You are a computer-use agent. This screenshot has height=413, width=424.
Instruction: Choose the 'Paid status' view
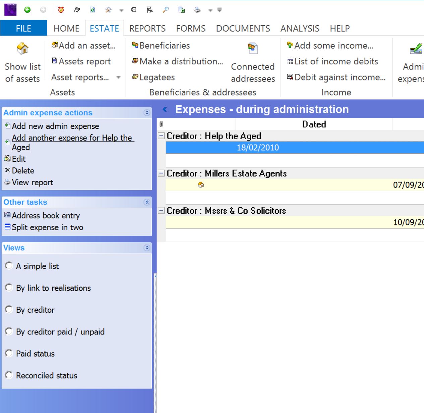click(x=9, y=353)
